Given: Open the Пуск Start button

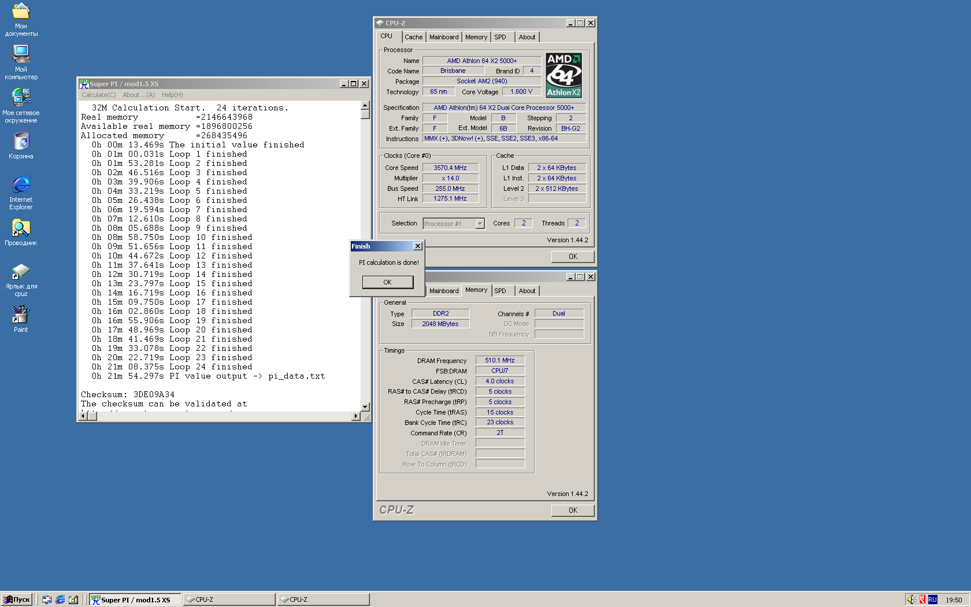Looking at the screenshot, I should (17, 599).
